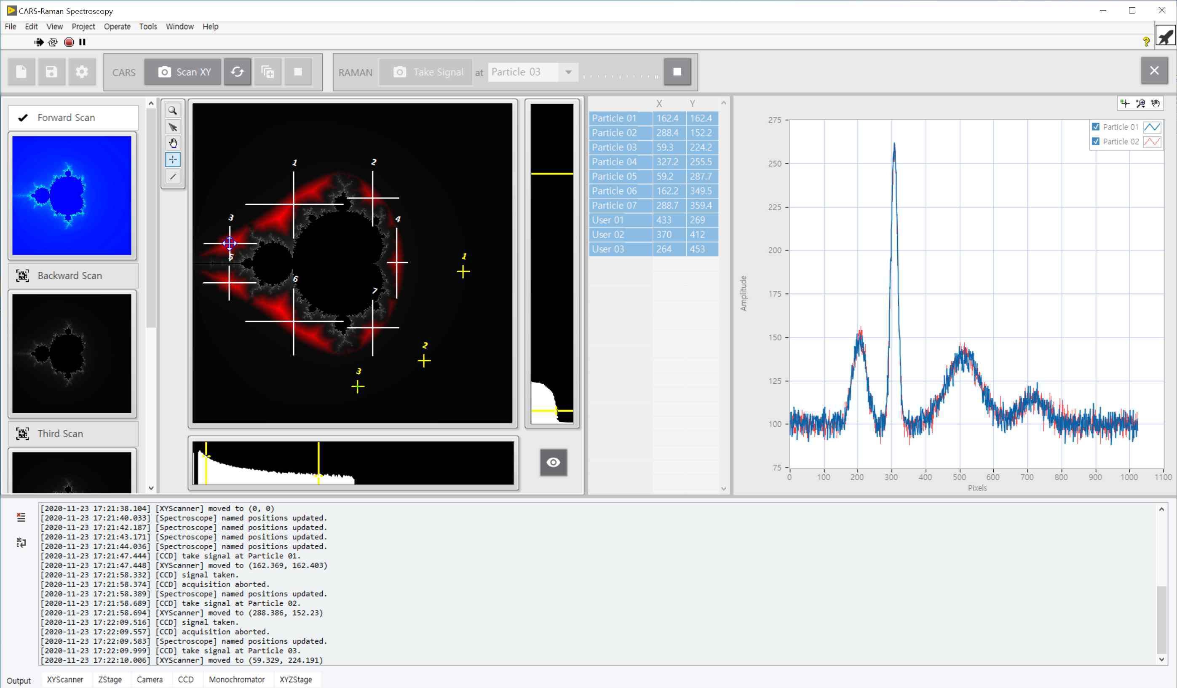Select the zoom tool in image toolbar

[174, 111]
